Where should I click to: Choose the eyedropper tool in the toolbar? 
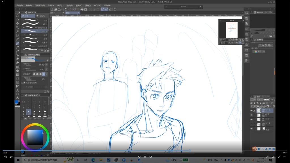(x=18, y=39)
